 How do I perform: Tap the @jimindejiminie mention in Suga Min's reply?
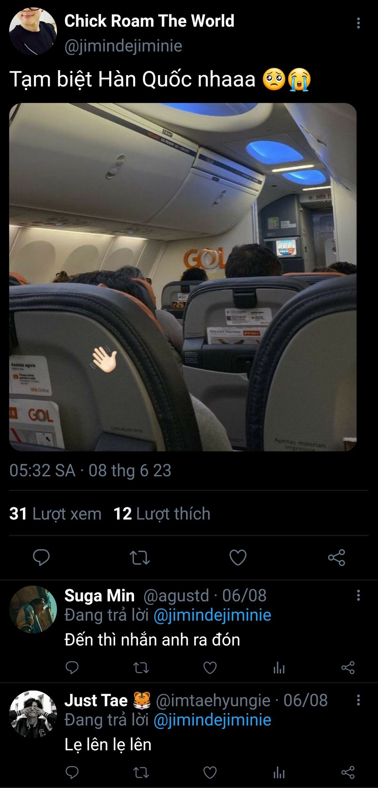click(212, 615)
